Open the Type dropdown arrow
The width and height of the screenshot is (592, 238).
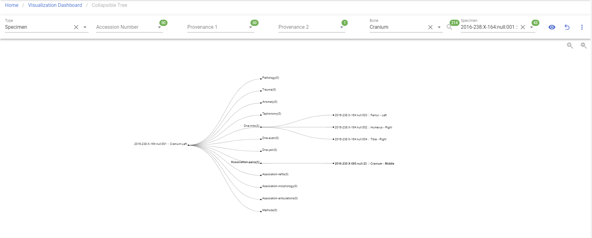85,27
